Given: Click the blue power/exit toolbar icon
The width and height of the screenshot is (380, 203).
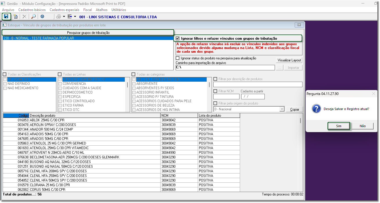Looking at the screenshot, I should [42, 17].
